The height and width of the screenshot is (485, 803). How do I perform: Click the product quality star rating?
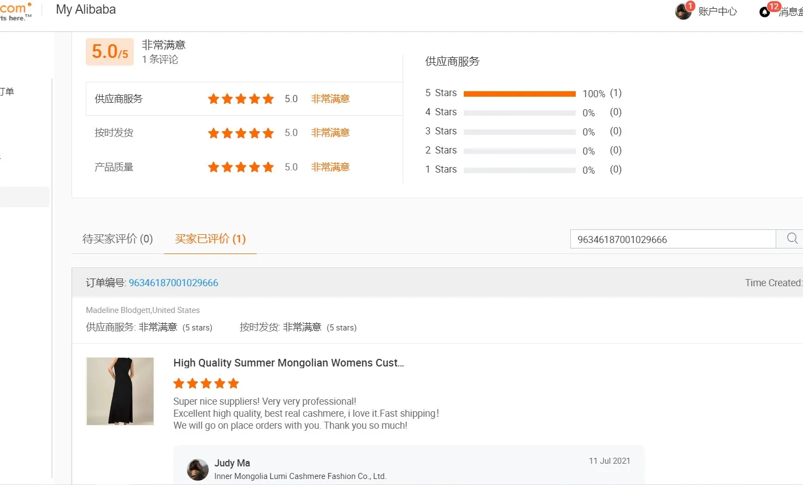(x=240, y=167)
